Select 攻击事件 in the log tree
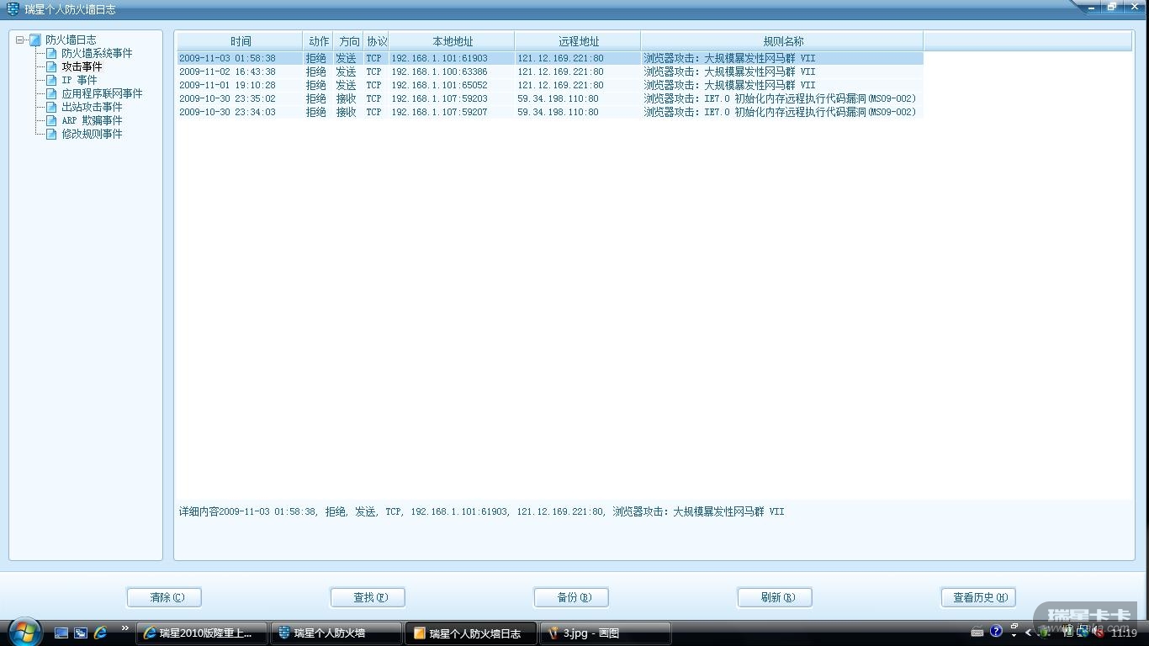Image resolution: width=1149 pixels, height=646 pixels. click(x=82, y=66)
